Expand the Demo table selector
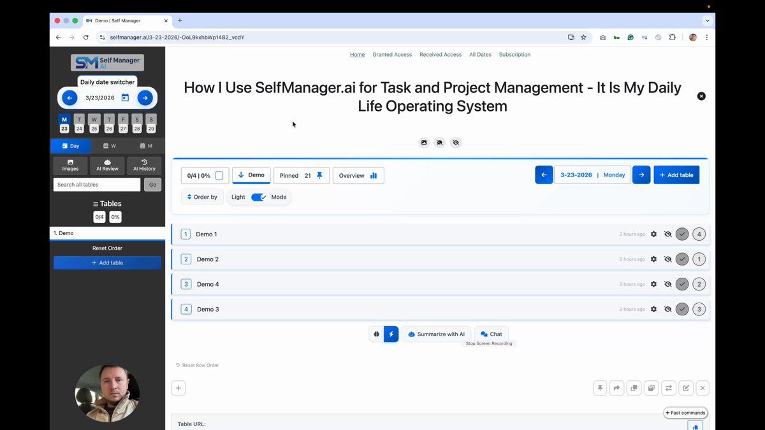Image resolution: width=765 pixels, height=430 pixels. pos(251,175)
